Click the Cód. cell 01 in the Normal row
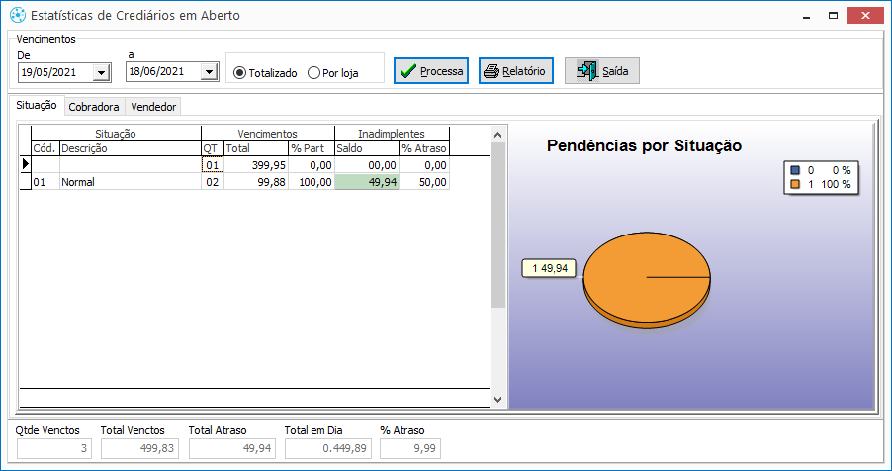The height and width of the screenshot is (471, 892). point(45,182)
